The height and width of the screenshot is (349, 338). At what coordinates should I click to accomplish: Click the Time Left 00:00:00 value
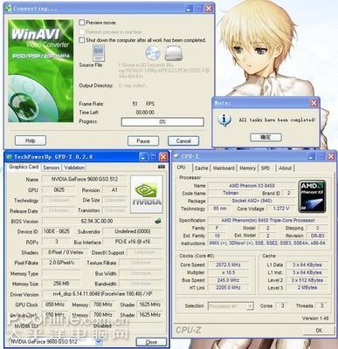145,113
